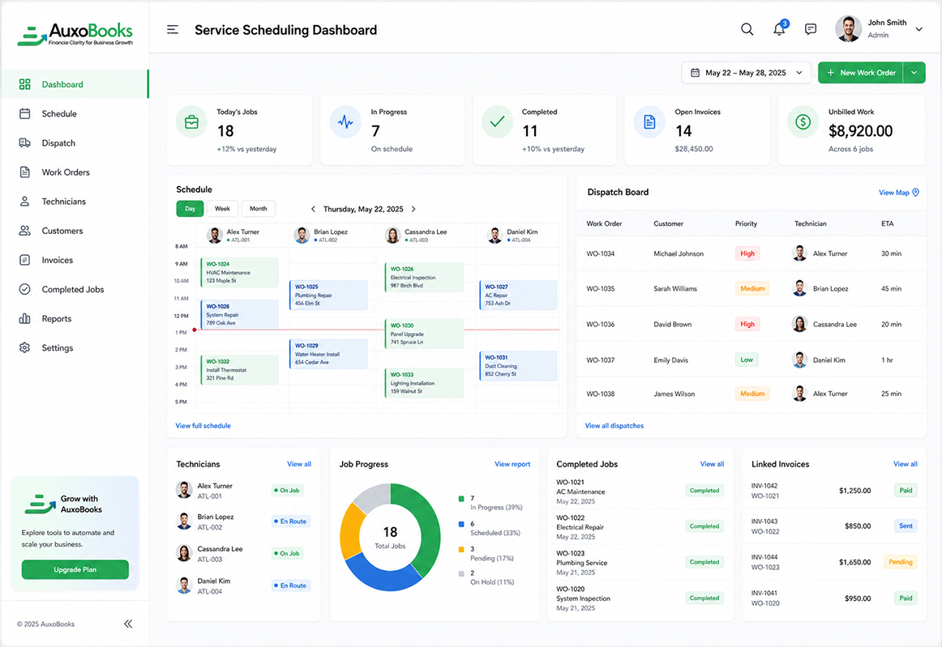Image resolution: width=942 pixels, height=647 pixels.
Task: Select Day view in Schedule
Action: click(190, 208)
